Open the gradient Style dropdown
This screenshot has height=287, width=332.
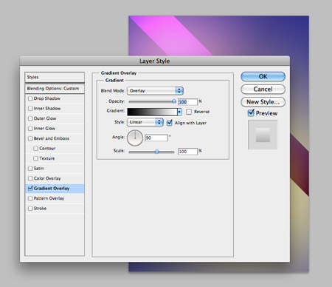pyautogui.click(x=145, y=122)
